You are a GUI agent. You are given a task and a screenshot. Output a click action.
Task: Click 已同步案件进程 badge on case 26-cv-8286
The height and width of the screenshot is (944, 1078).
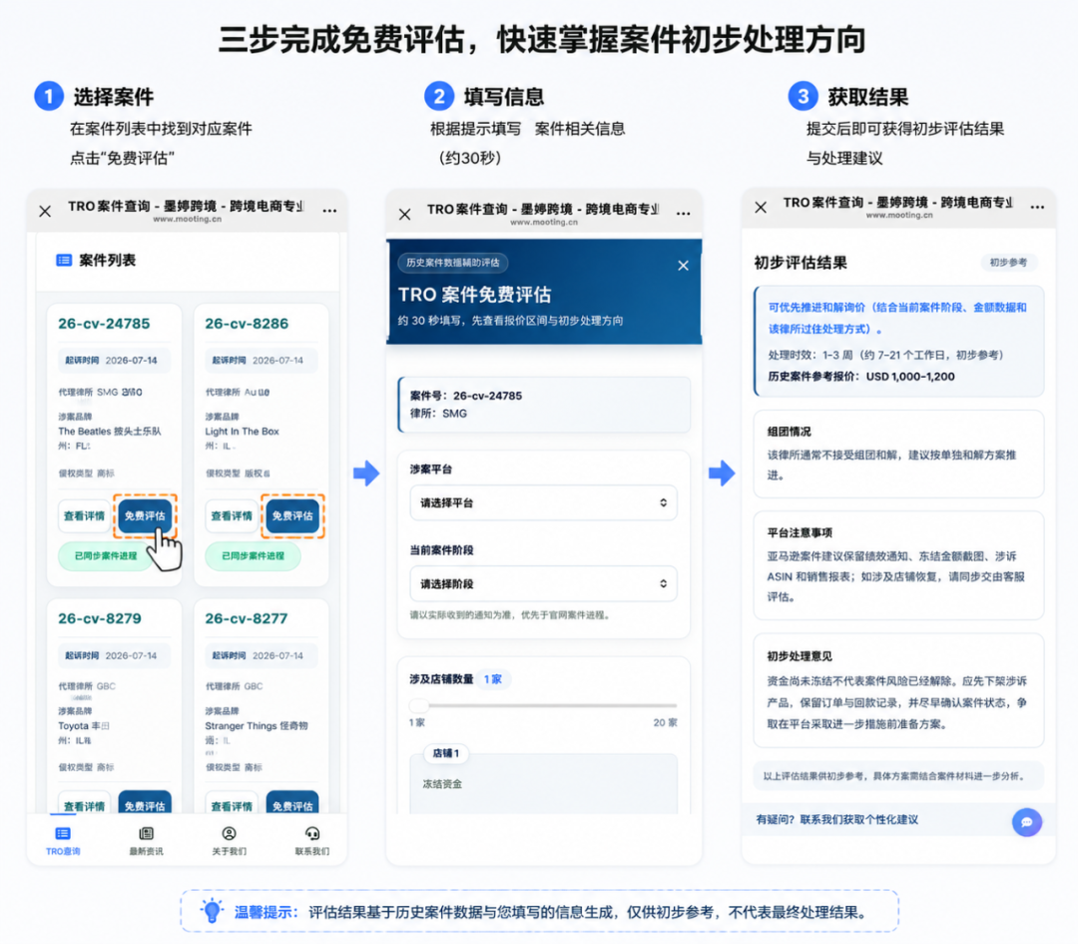coord(253,556)
